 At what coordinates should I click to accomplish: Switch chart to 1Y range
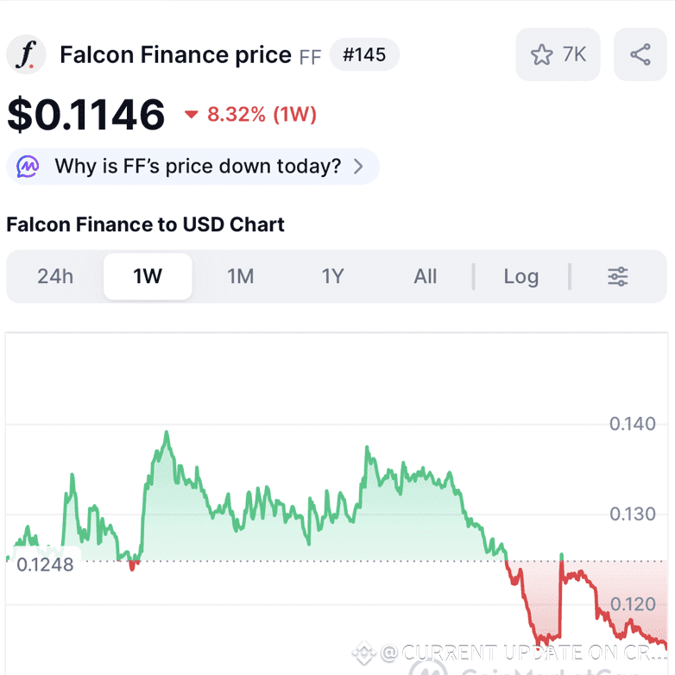[333, 276]
